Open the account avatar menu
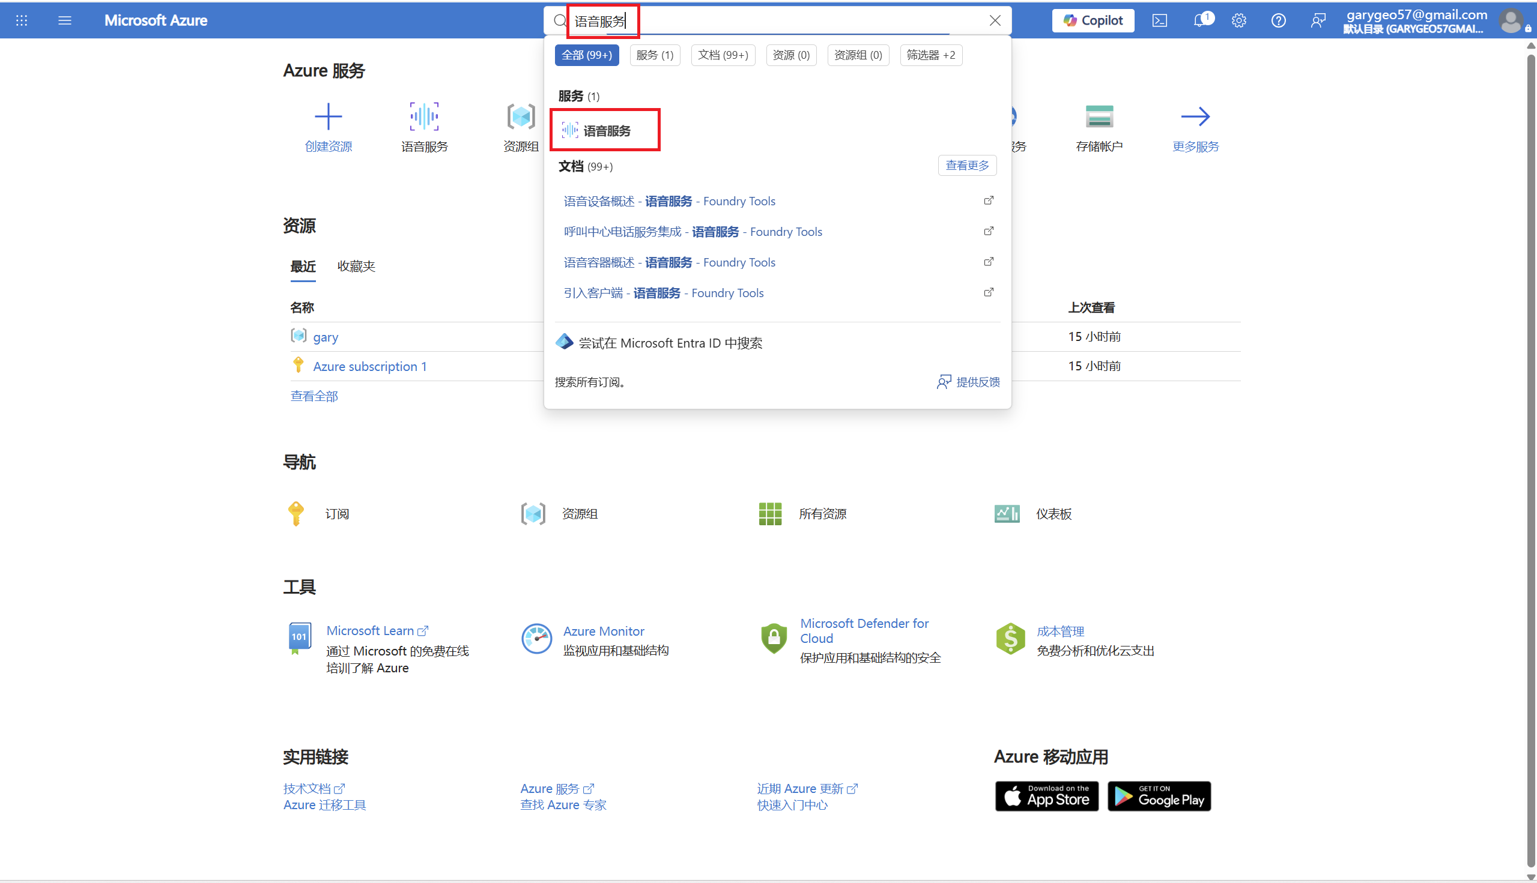Image resolution: width=1537 pixels, height=883 pixels. tap(1511, 21)
